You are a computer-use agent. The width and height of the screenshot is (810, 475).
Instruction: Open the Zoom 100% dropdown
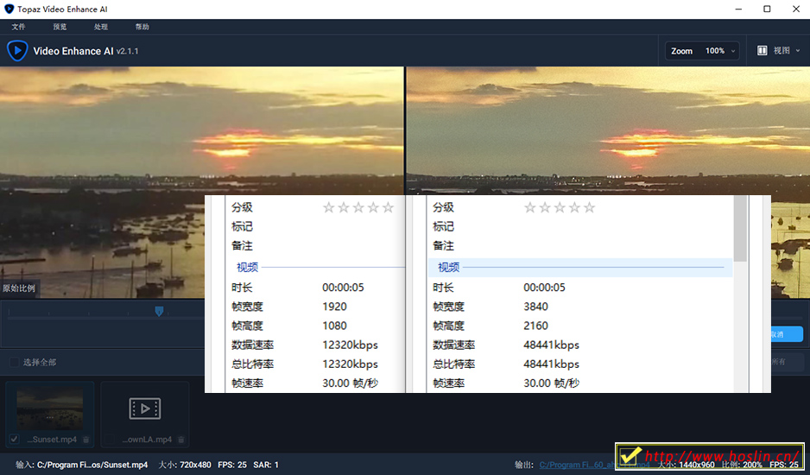click(702, 51)
